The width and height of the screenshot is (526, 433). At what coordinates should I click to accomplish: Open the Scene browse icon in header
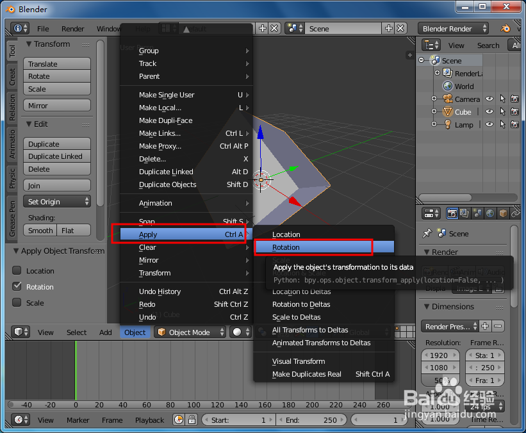coord(295,29)
